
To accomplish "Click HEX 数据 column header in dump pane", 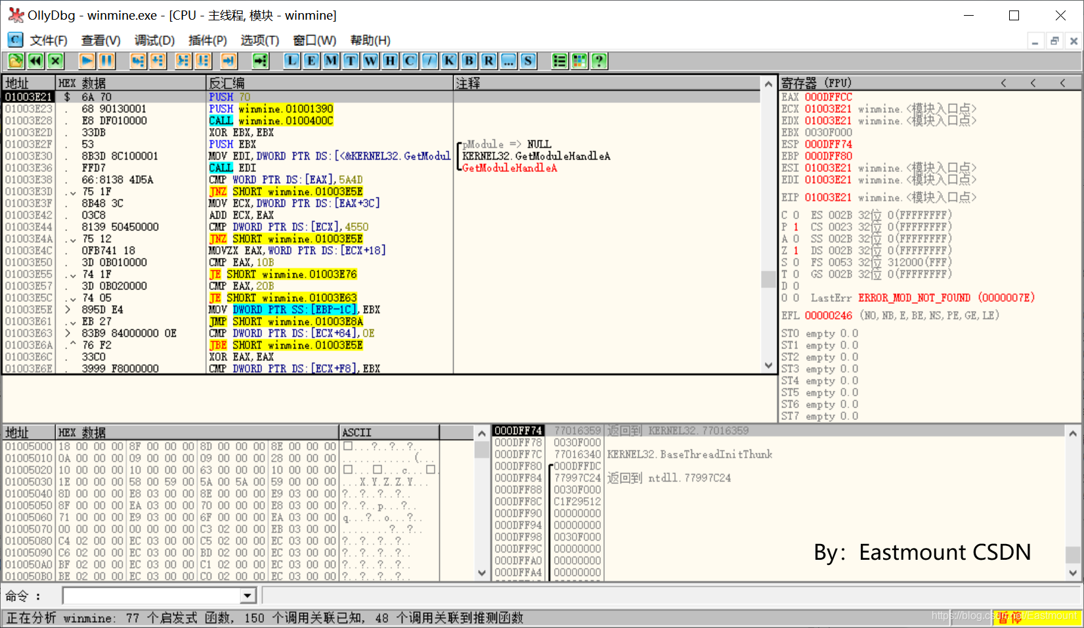I will click(198, 432).
